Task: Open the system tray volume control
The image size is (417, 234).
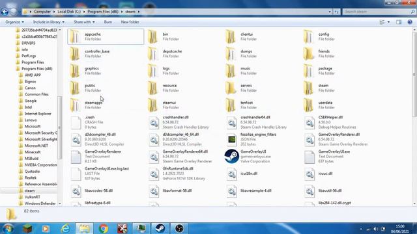Action: point(375,229)
